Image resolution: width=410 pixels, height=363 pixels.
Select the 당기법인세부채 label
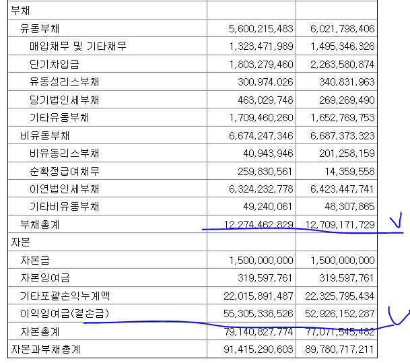[x=64, y=100]
